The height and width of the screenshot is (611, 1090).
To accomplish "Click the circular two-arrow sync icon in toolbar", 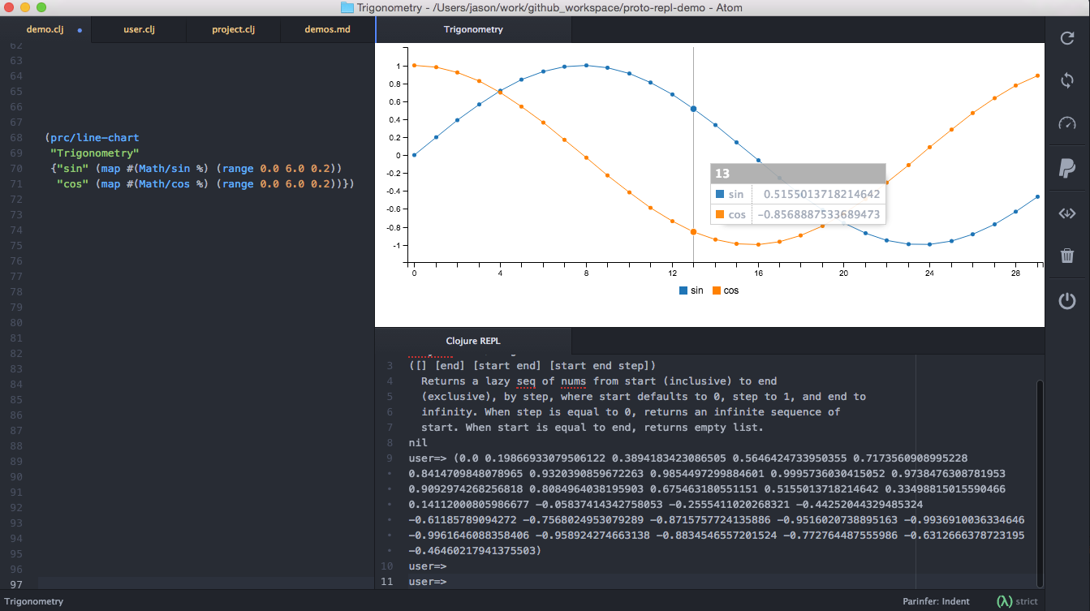I will 1067,80.
